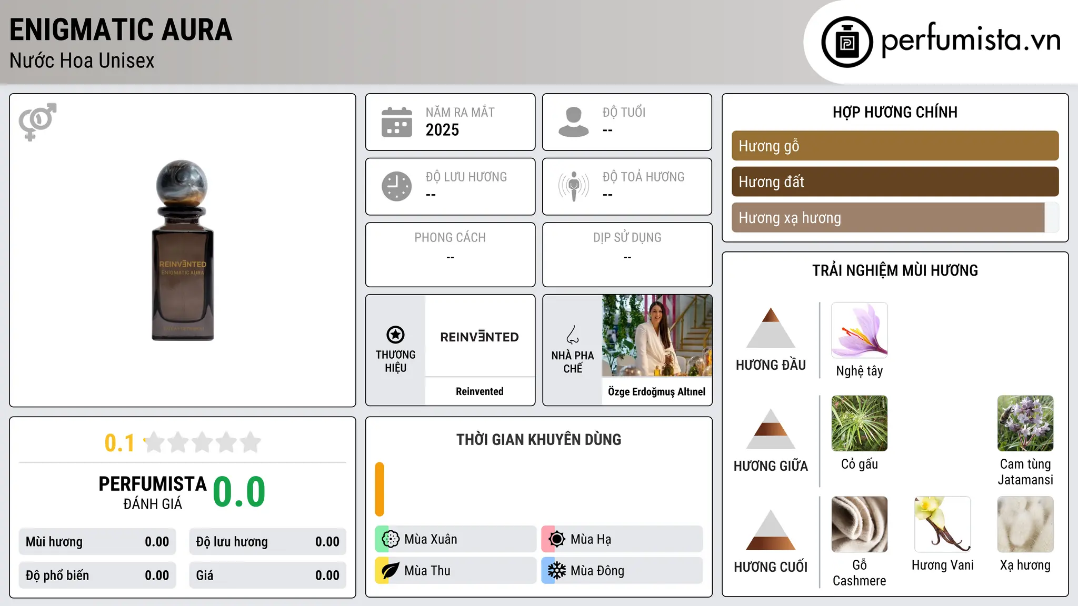
Task: Click the Nghệ tây note label
Action: click(x=860, y=371)
